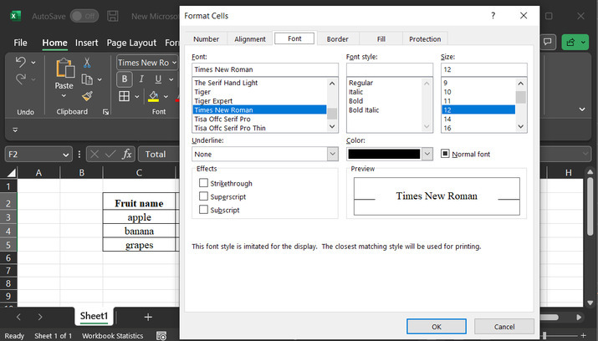Toggle Bold in the ribbon

point(125,79)
